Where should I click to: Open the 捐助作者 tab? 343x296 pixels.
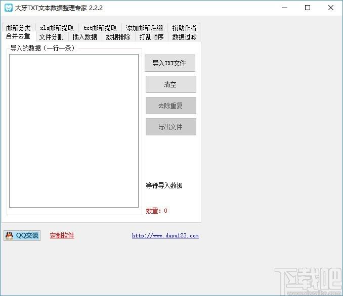184,27
